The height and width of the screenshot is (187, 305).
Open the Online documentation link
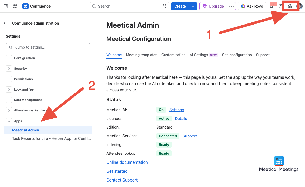point(127,162)
